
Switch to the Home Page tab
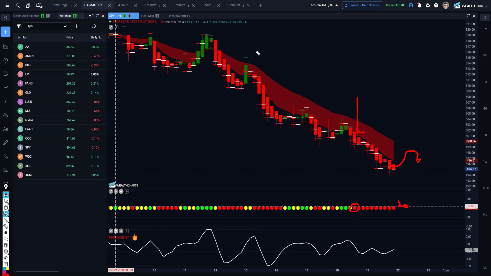pyautogui.click(x=59, y=5)
